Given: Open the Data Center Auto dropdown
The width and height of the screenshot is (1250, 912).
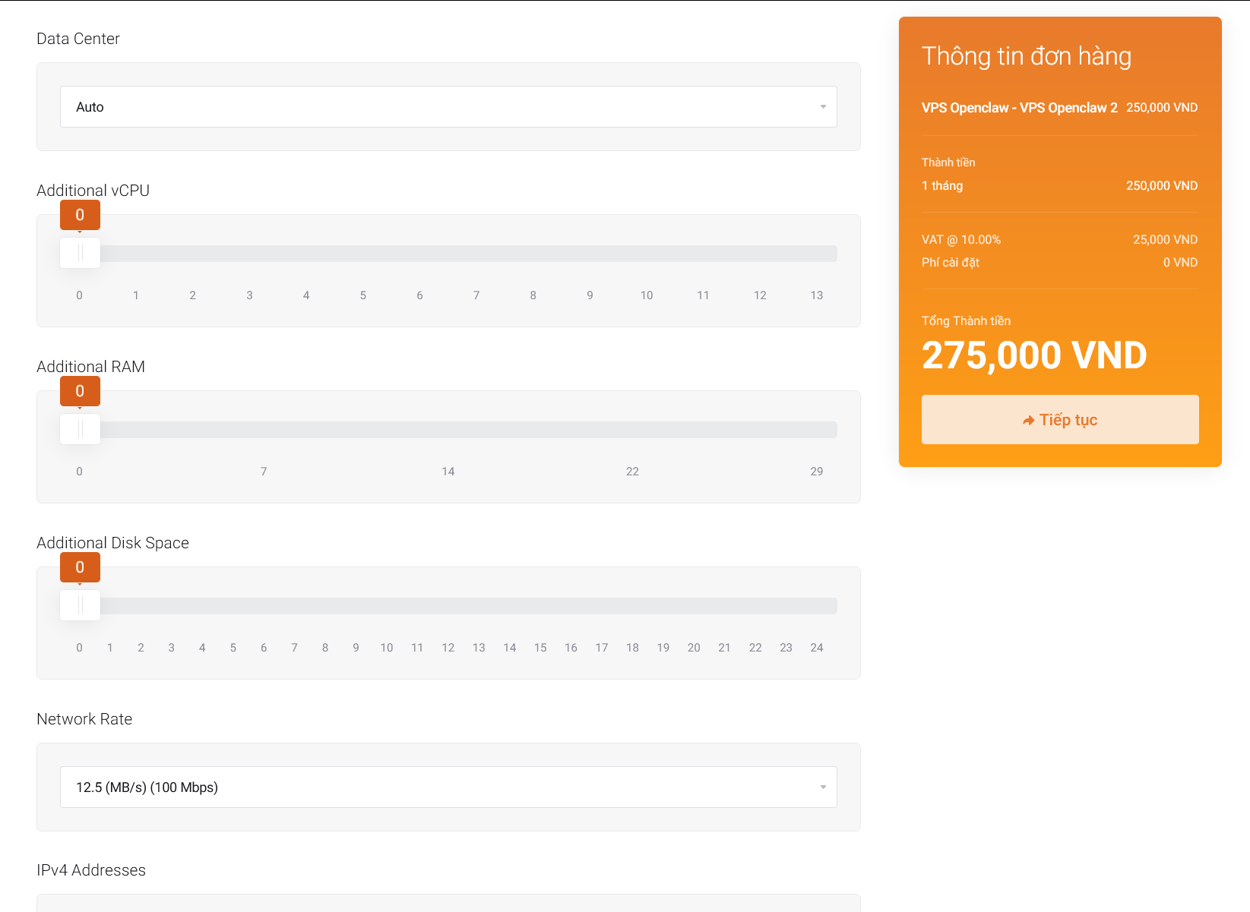Looking at the screenshot, I should click(448, 107).
